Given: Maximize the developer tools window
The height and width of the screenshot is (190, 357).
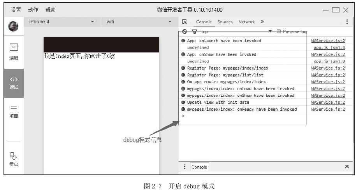Looking at the screenshot, I should 336,10.
